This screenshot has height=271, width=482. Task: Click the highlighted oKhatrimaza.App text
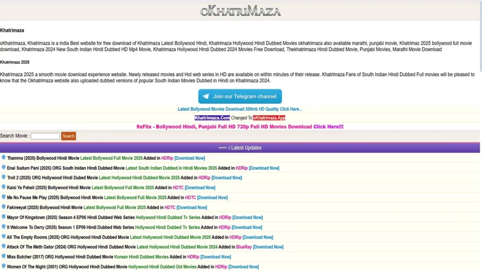click(269, 118)
